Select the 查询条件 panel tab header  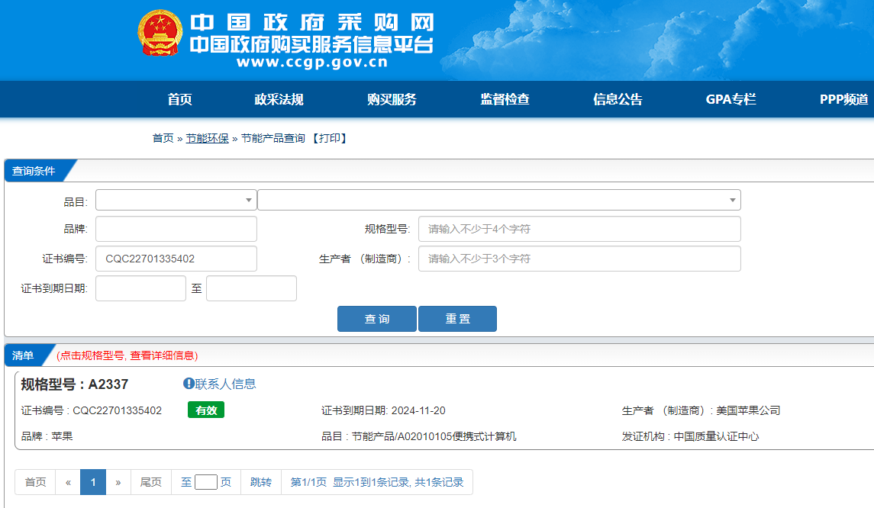34,171
